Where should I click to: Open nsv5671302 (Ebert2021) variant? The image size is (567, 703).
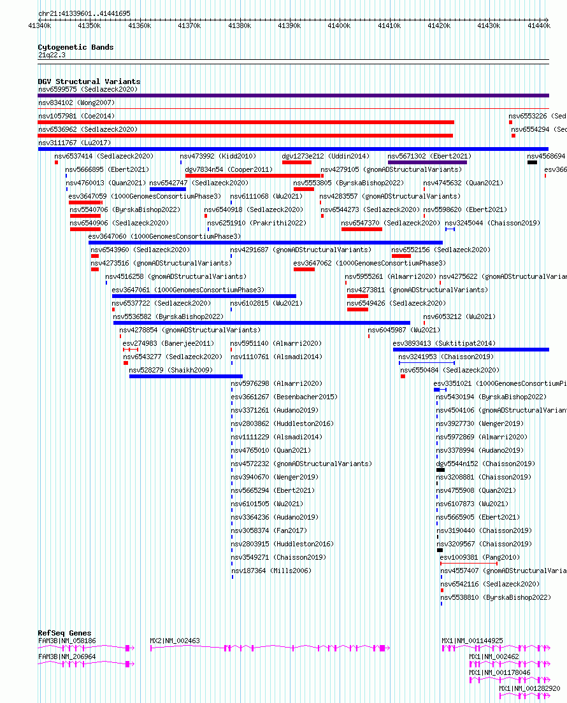[x=429, y=157]
